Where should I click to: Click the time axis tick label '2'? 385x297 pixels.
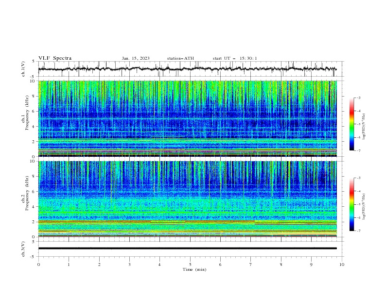pyautogui.click(x=99, y=264)
